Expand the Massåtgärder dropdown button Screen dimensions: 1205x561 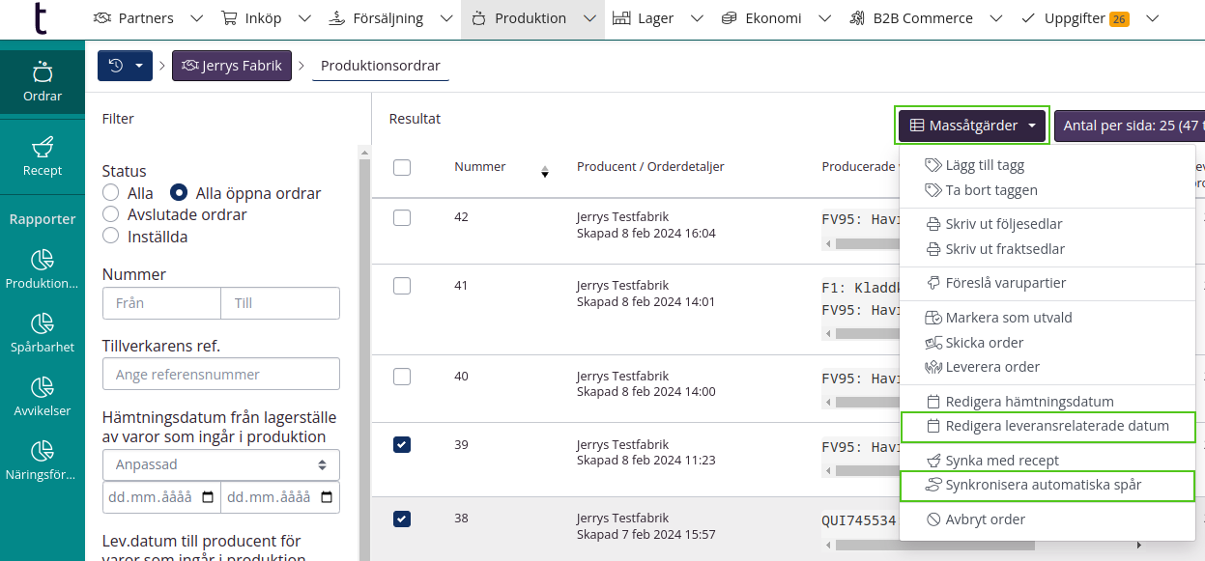click(x=972, y=126)
